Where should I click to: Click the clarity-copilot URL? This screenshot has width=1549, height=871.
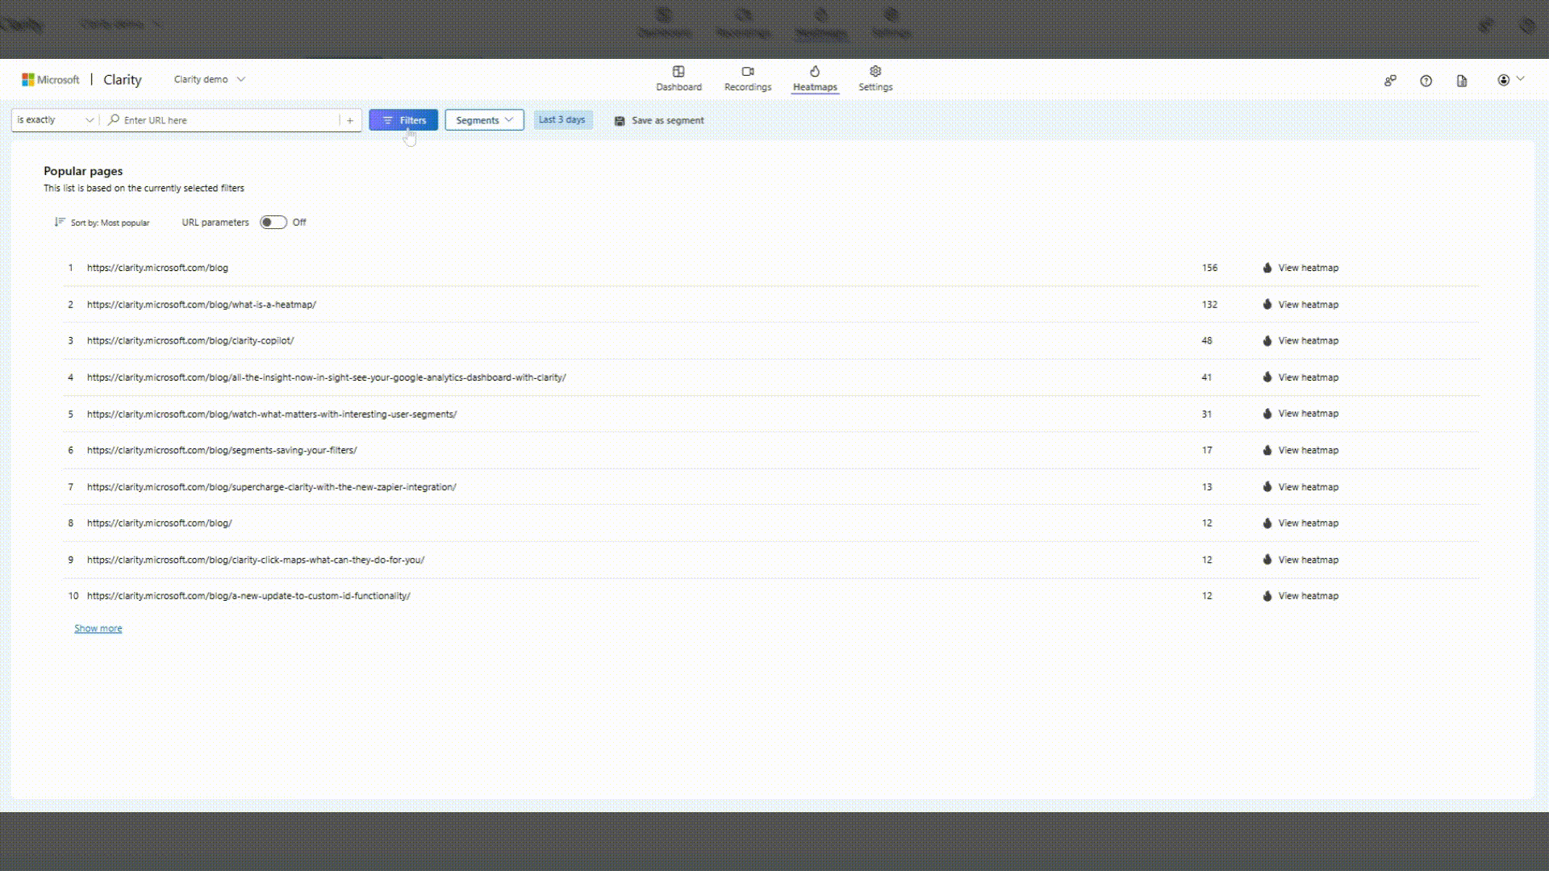[190, 341]
